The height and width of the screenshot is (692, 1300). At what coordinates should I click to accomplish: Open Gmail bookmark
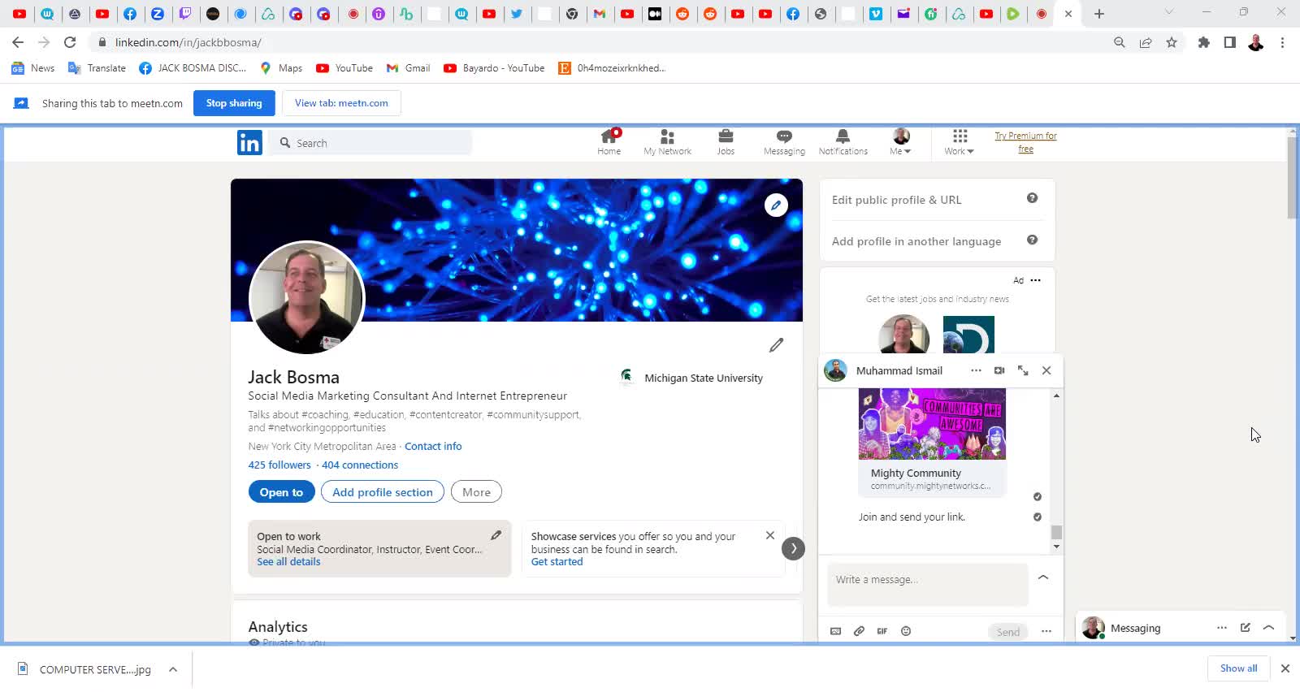tap(408, 68)
